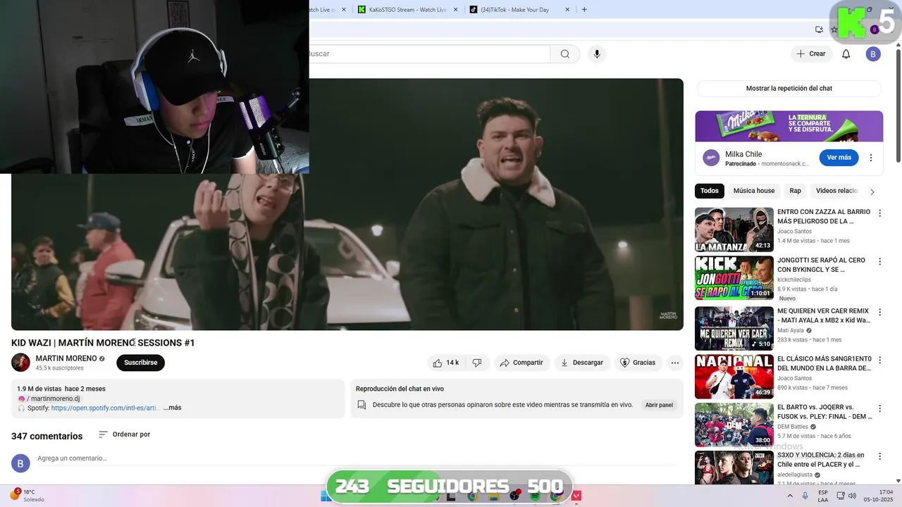
Task: Click the search magnifier button
Action: click(x=565, y=54)
